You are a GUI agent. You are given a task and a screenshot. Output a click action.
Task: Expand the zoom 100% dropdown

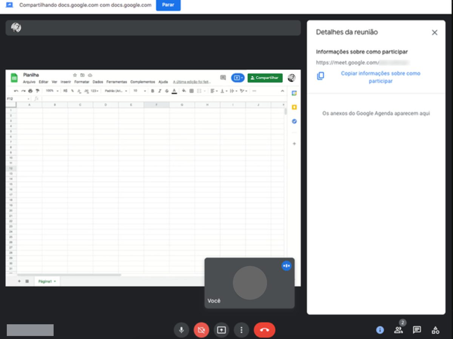[x=52, y=91]
